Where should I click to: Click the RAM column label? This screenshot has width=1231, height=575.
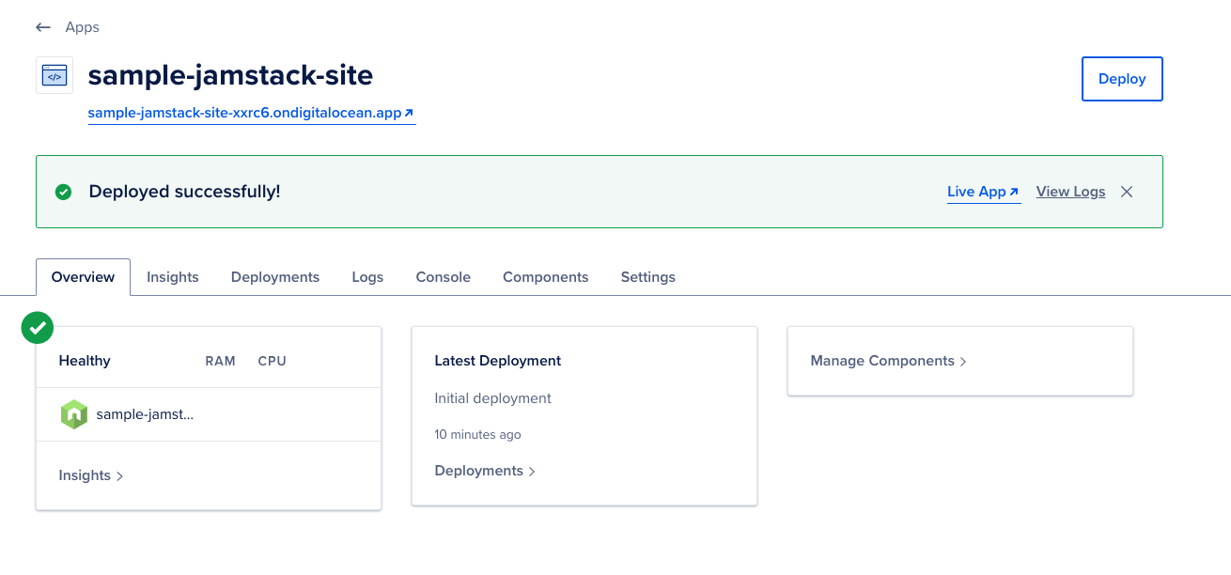pyautogui.click(x=221, y=361)
